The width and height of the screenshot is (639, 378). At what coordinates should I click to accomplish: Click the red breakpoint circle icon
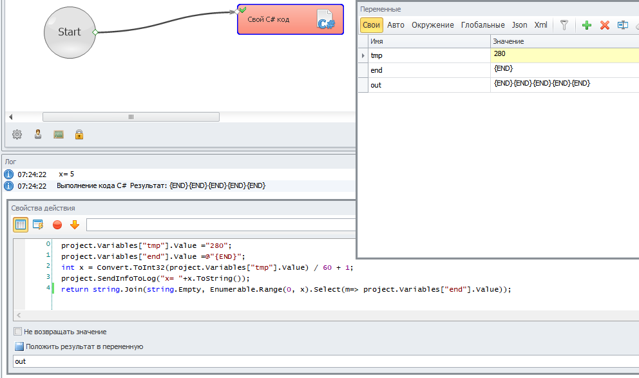(57, 225)
